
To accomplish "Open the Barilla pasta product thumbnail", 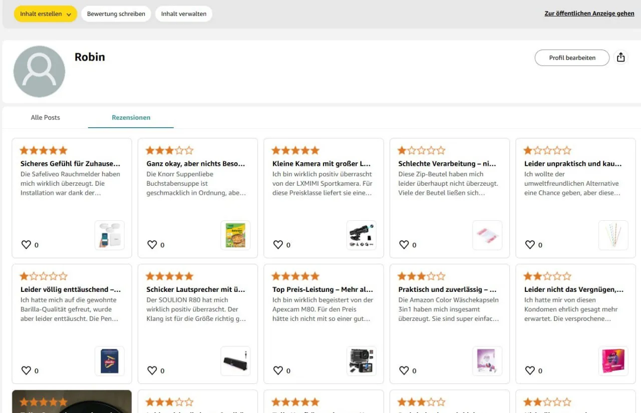I will click(109, 361).
